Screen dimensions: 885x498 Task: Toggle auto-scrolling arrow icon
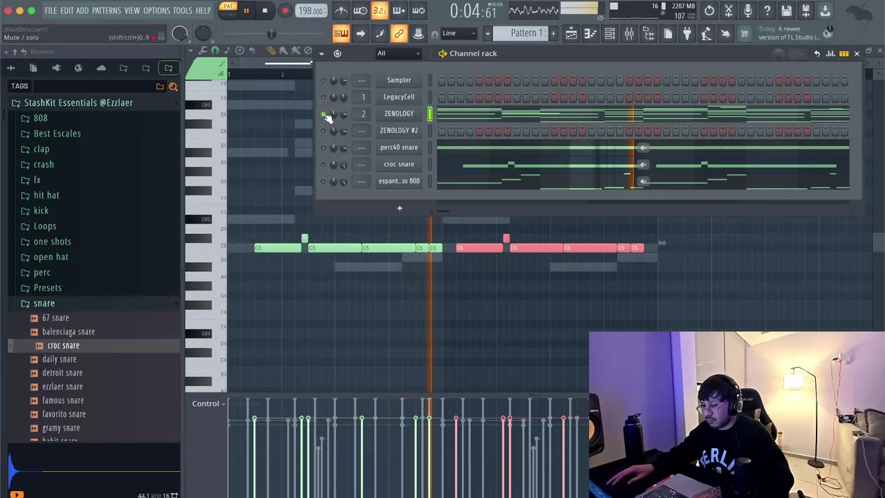[360, 33]
